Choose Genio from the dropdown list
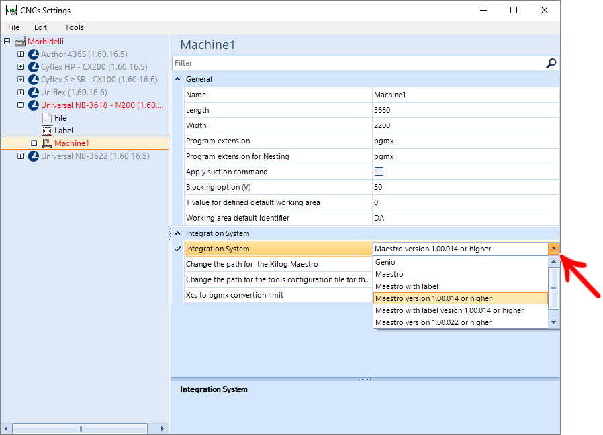Viewport: 603px width, 435px height. click(461, 262)
